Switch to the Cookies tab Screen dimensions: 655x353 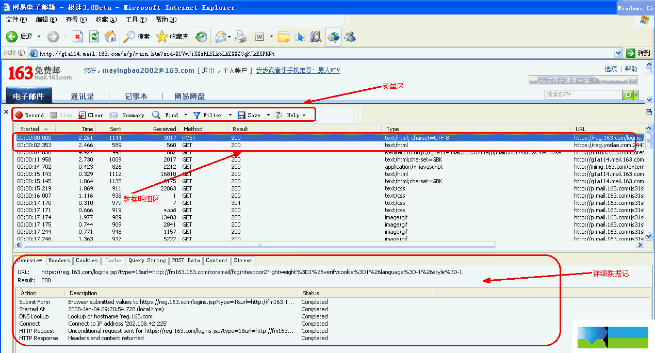[x=87, y=261]
